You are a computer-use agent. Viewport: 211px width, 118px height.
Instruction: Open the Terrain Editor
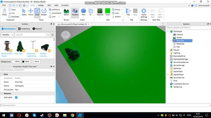(66, 12)
